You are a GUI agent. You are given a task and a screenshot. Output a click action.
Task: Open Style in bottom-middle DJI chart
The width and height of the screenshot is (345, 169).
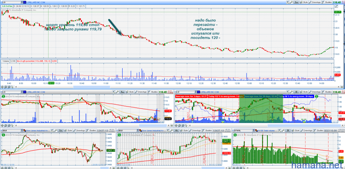[184, 131]
